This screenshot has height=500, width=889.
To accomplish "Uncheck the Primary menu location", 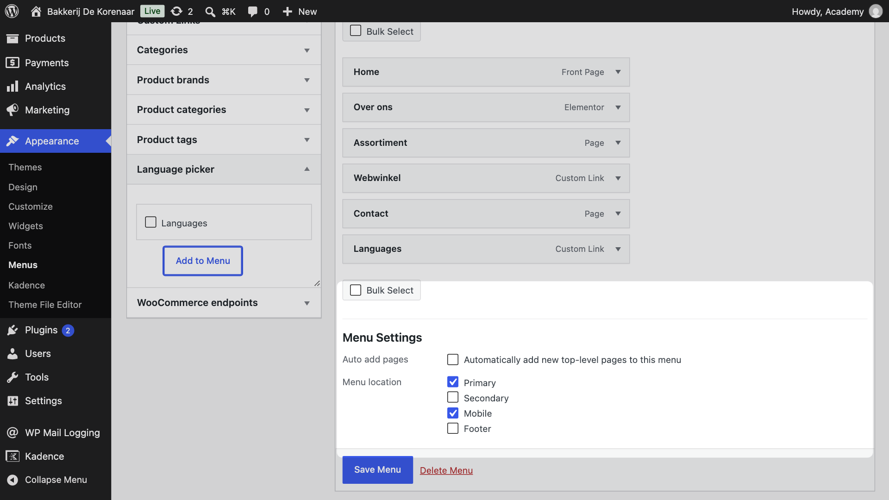I will point(453,382).
